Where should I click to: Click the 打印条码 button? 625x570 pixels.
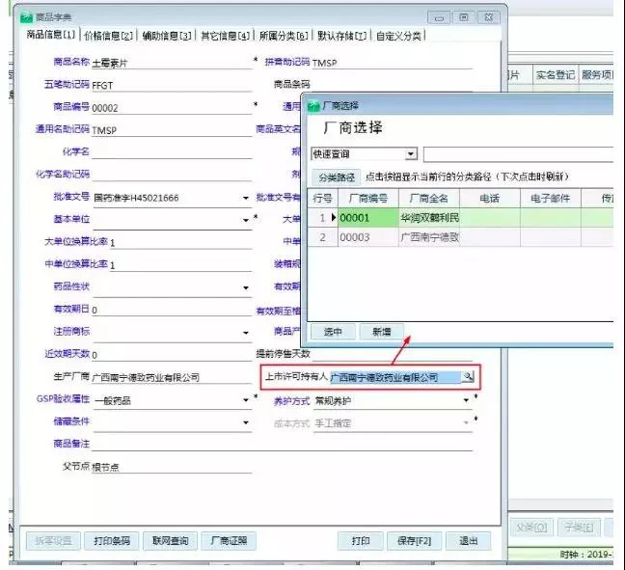(x=112, y=541)
